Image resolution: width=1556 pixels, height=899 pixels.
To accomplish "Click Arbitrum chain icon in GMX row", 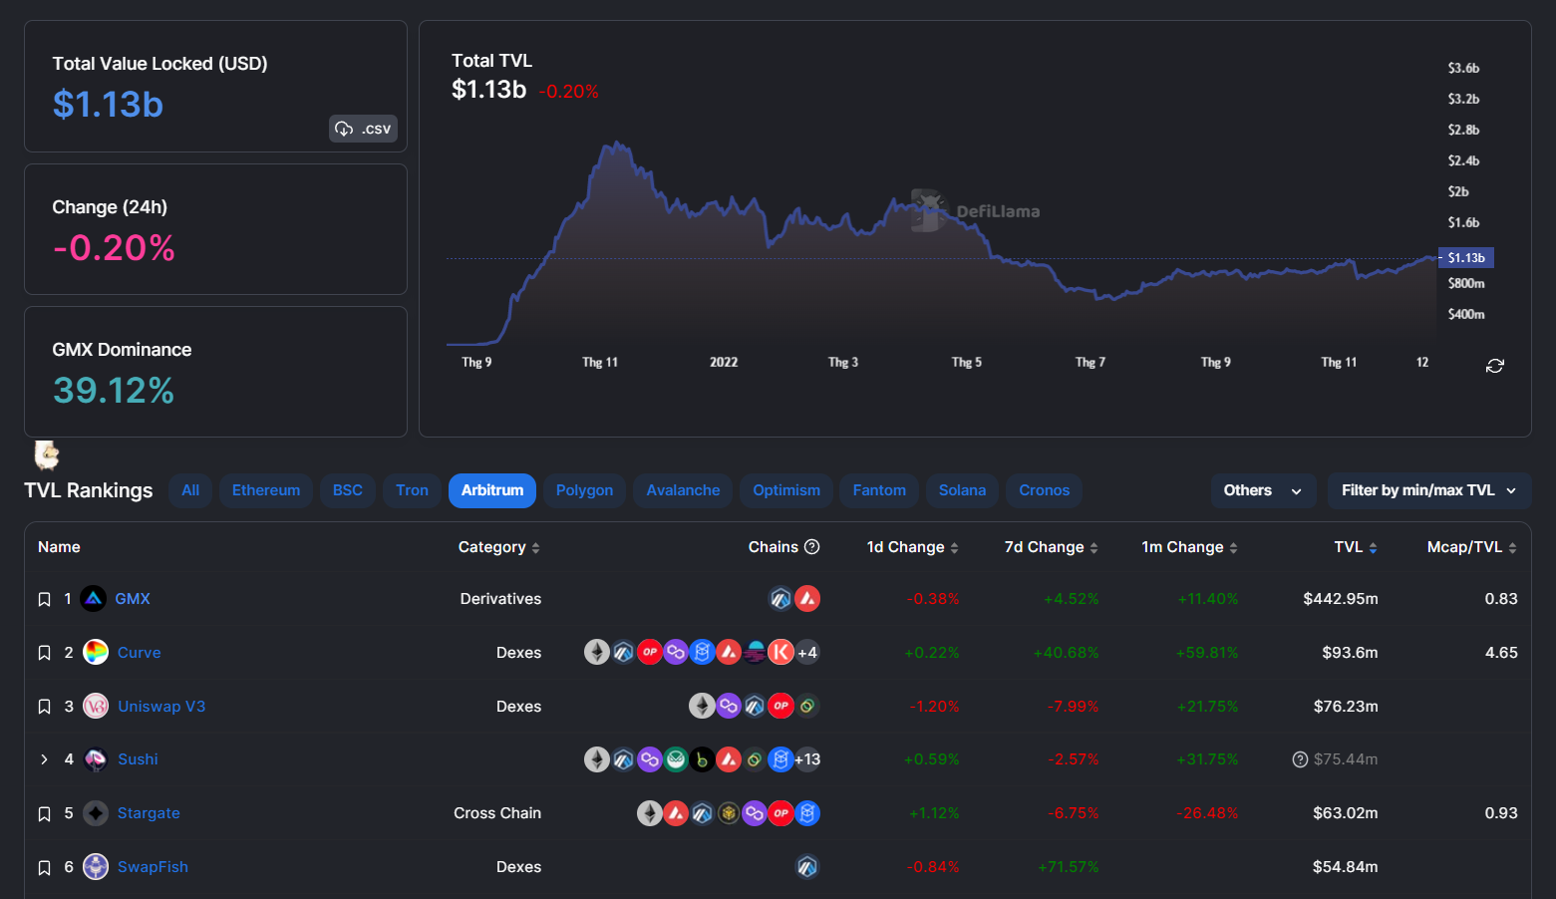I will (780, 599).
